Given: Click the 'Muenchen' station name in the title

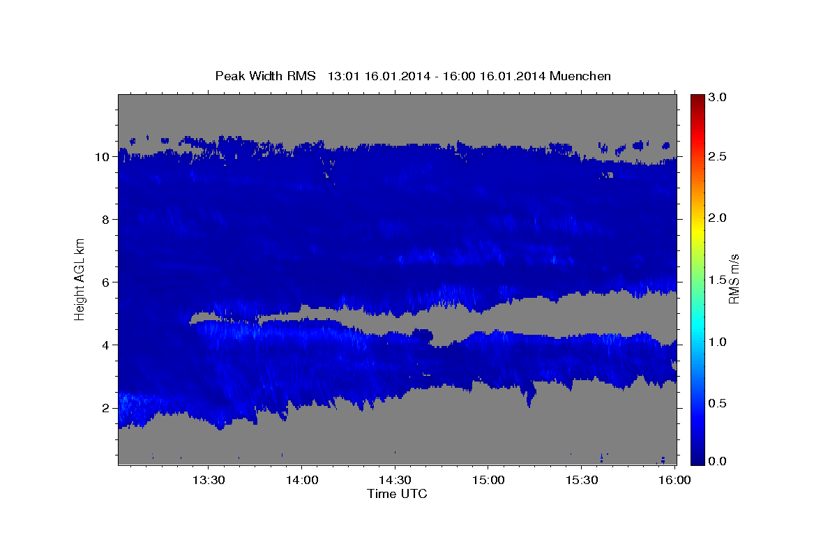Looking at the screenshot, I should (580, 75).
